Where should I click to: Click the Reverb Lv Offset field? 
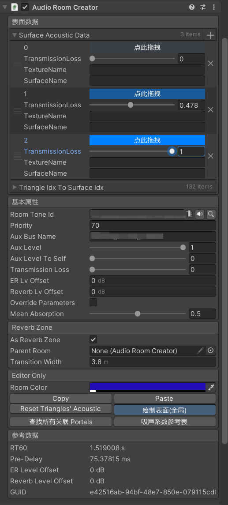153,291
